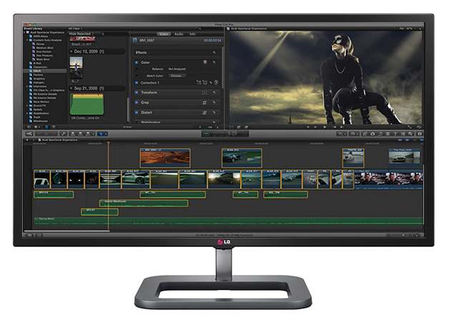The width and height of the screenshot is (449, 325).
Task: Select the DSLR keyword collection
Action: tap(36, 72)
